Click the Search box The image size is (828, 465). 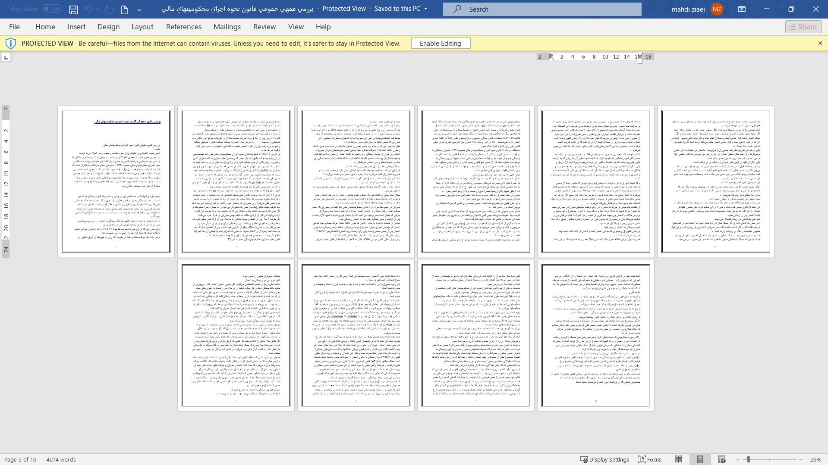(x=542, y=9)
